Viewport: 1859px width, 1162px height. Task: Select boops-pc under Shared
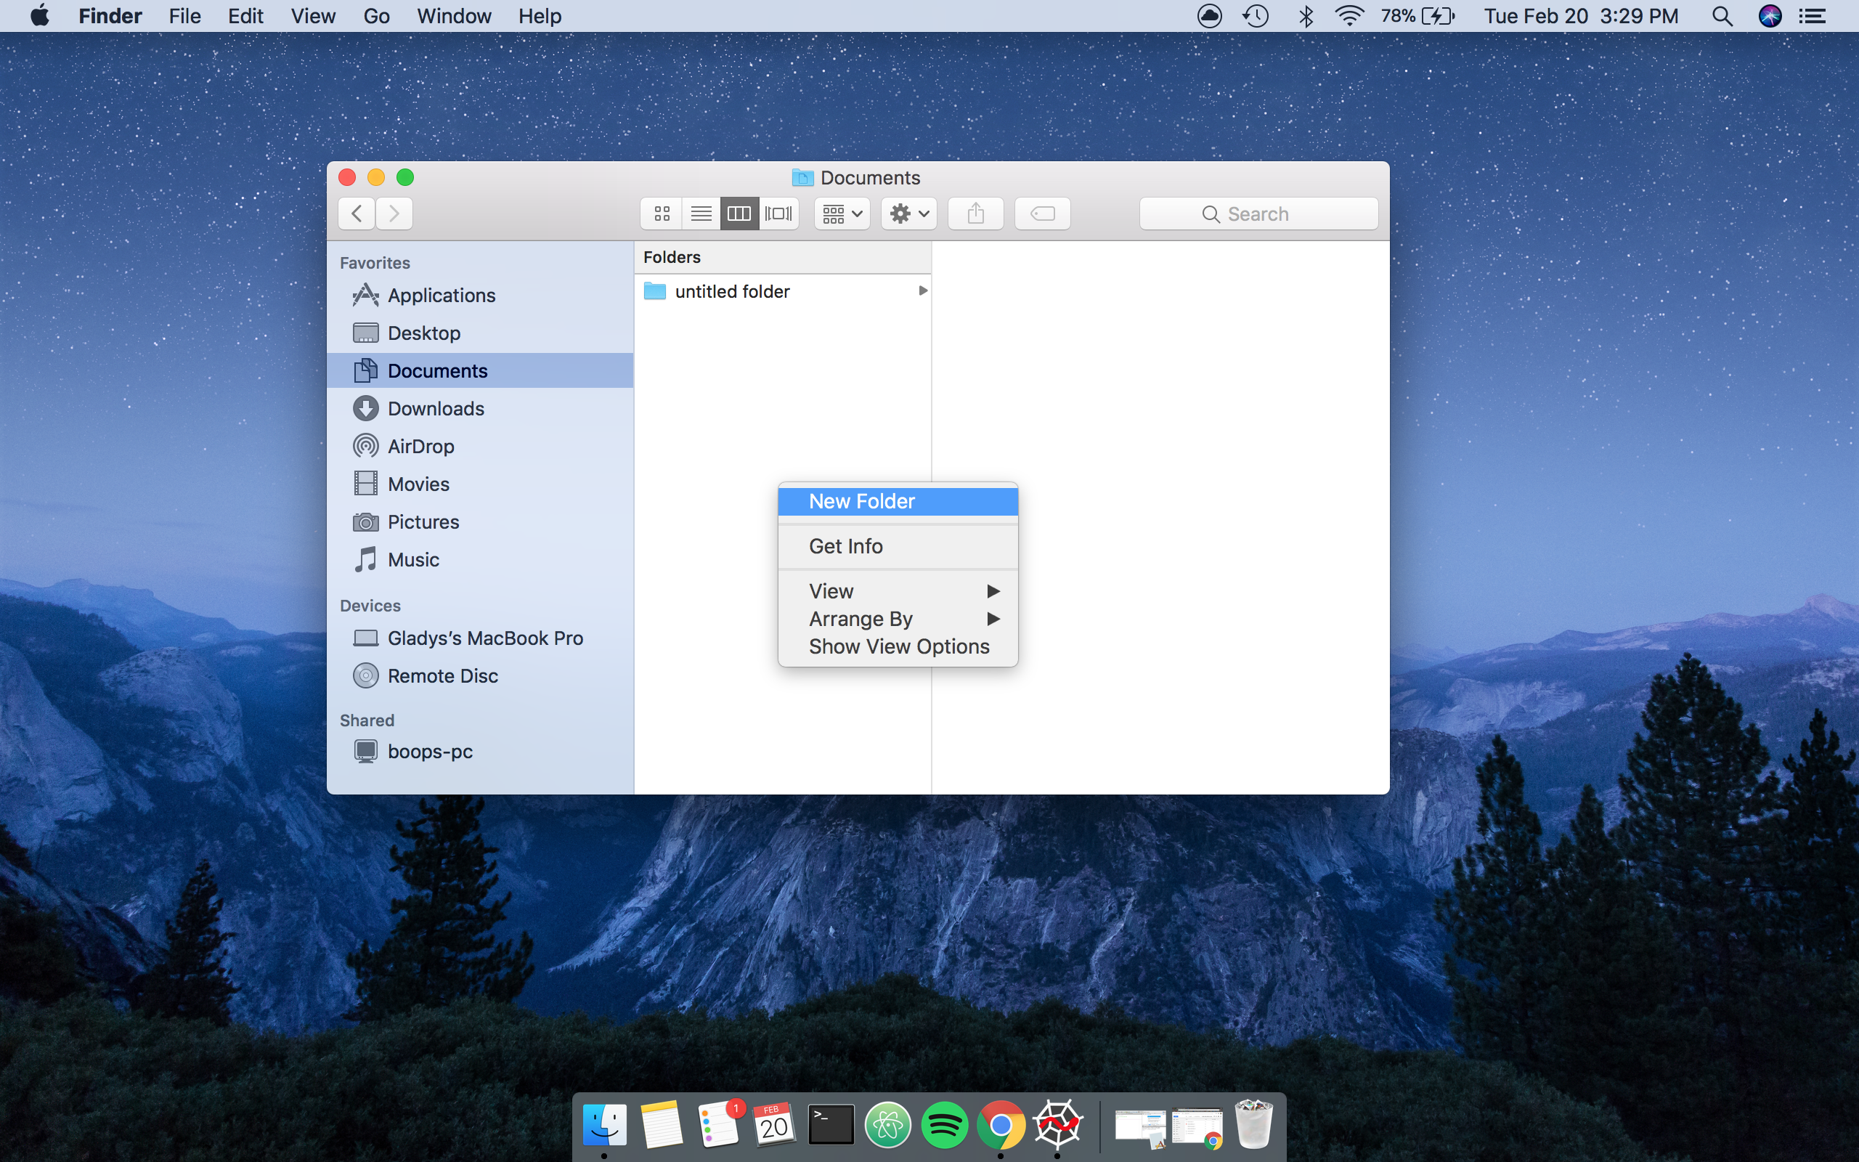point(480,751)
